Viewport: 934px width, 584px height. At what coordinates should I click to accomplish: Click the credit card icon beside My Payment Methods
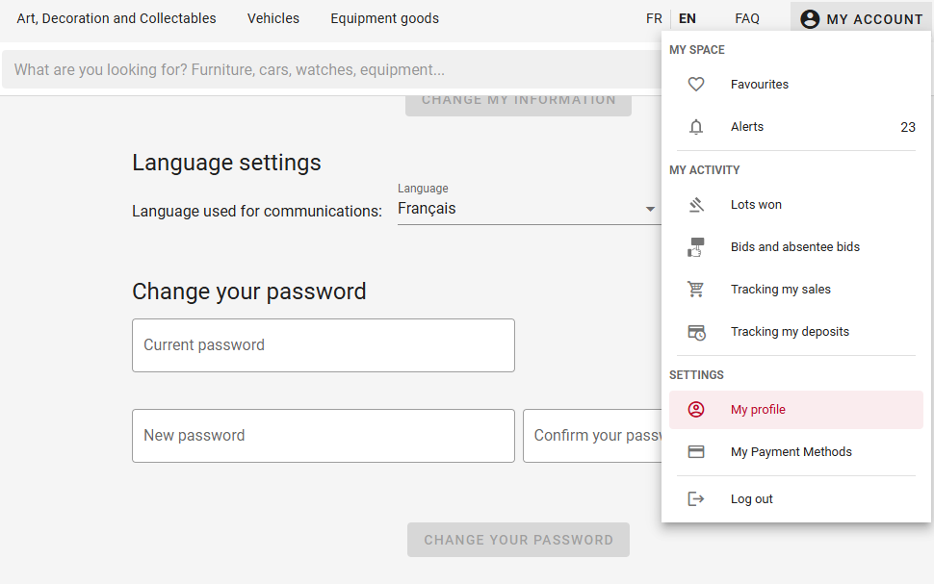click(696, 452)
